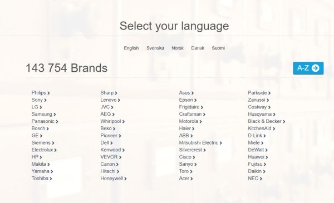Switch language to Suomi
This screenshot has height=203, width=334.
[x=218, y=48]
